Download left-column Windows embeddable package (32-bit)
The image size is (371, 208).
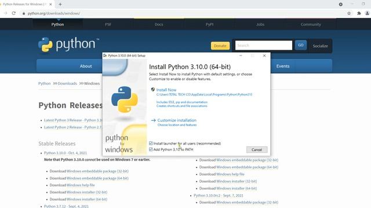97,171
